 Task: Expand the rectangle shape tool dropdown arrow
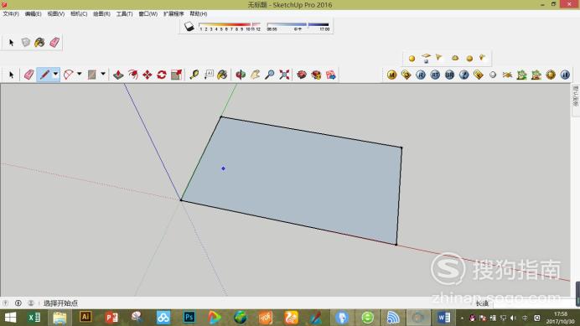(x=103, y=74)
